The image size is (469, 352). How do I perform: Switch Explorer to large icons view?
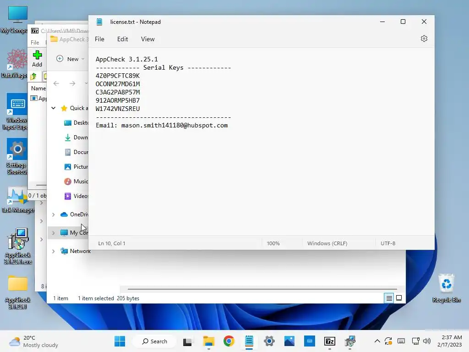[x=399, y=298]
